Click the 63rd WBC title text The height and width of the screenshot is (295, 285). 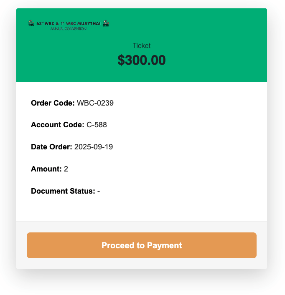pos(69,23)
